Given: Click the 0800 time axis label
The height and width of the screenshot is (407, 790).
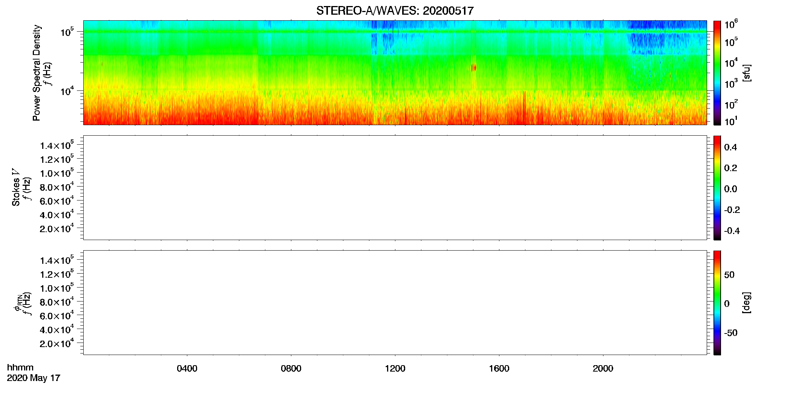Looking at the screenshot, I should pos(291,369).
